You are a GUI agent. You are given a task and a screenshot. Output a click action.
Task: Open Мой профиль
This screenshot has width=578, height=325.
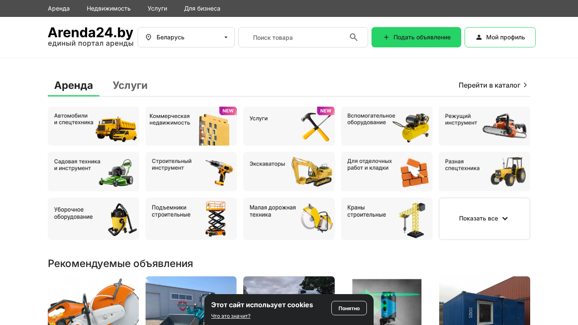point(500,37)
